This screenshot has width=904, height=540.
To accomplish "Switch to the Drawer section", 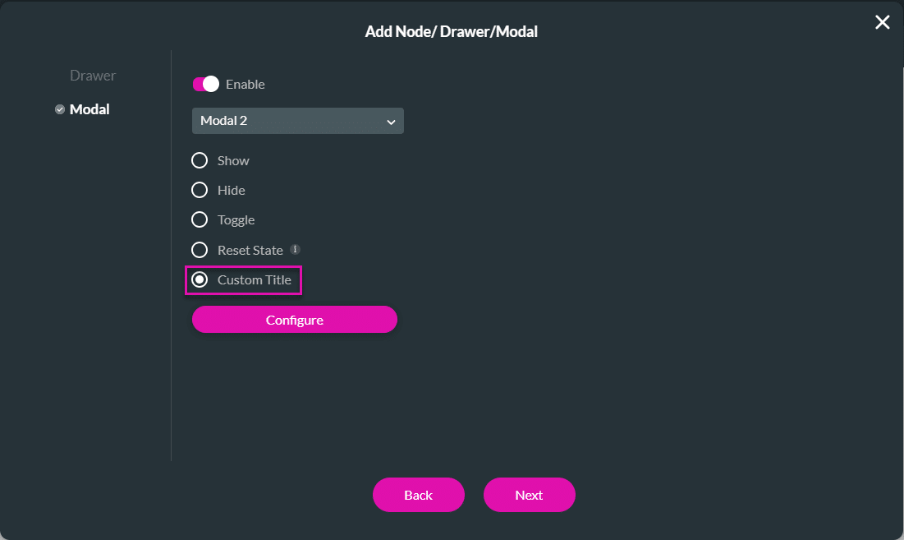I will click(92, 75).
